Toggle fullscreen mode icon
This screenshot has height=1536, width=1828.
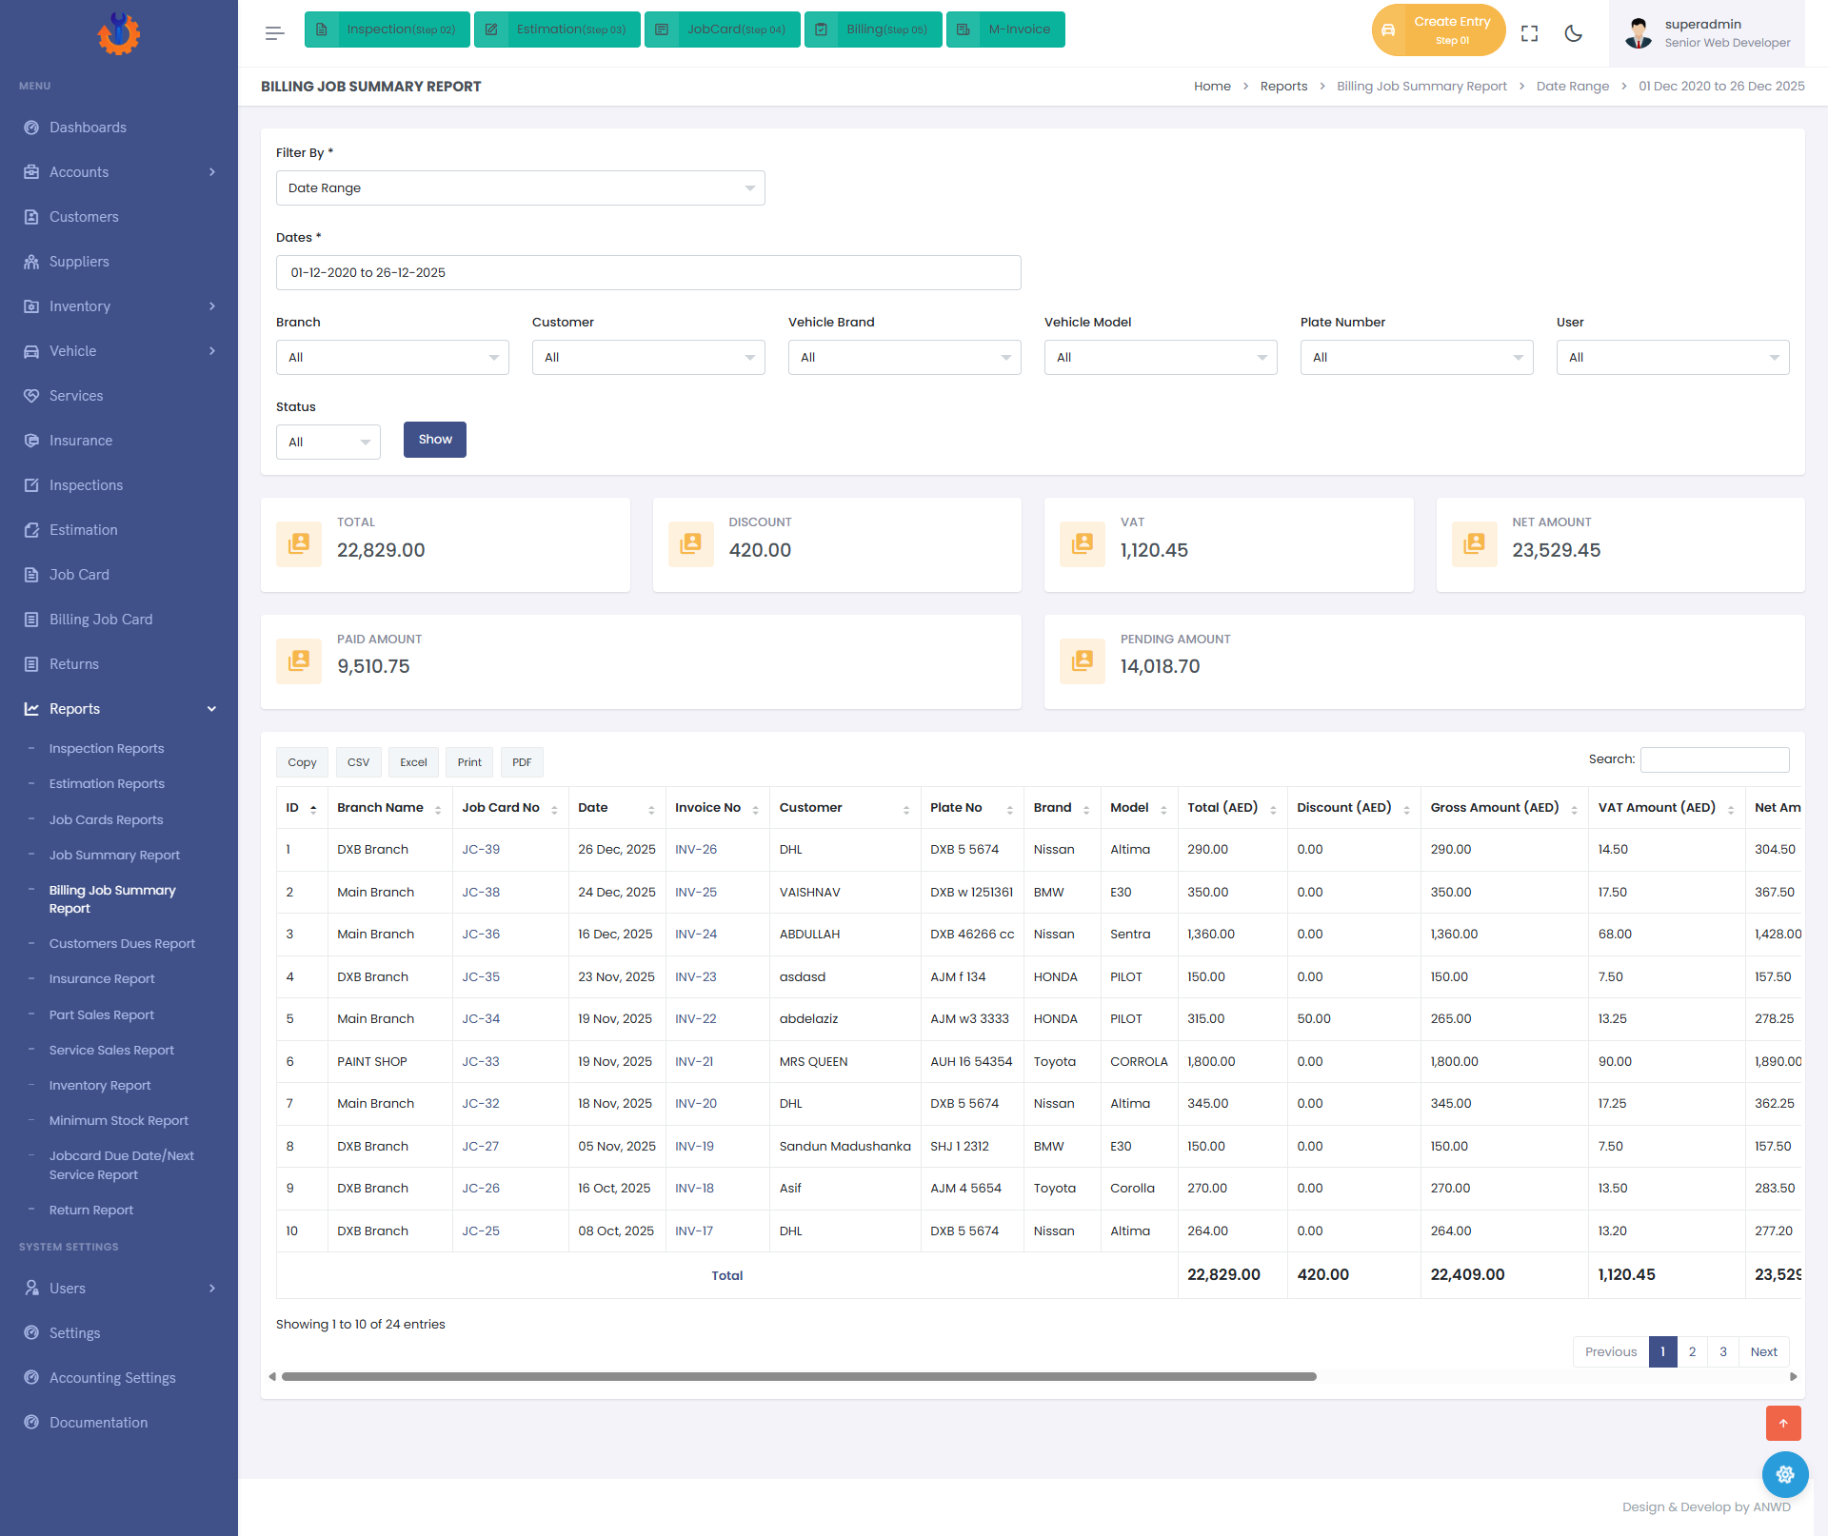click(1530, 33)
